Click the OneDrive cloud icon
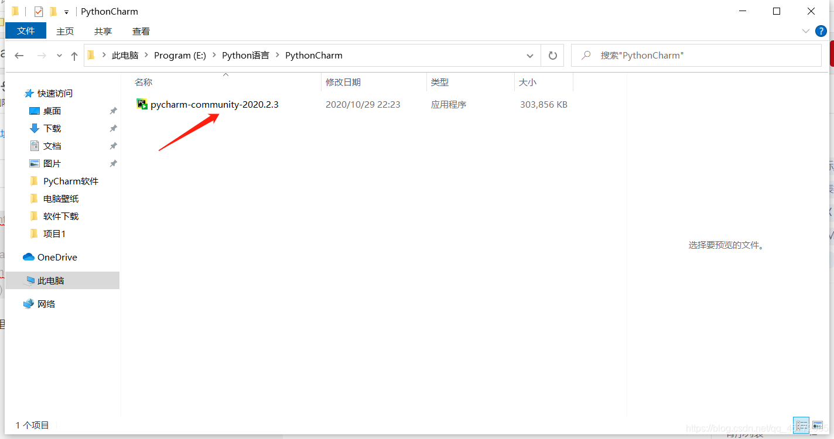This screenshot has width=834, height=439. pyautogui.click(x=29, y=257)
